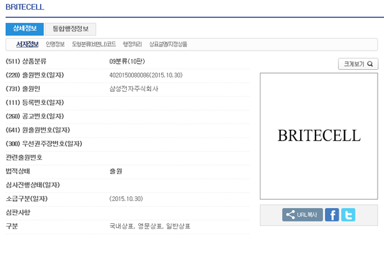Screen dimensions: 384x256
Task: Share on Facebook icon
Action: pos(332,215)
